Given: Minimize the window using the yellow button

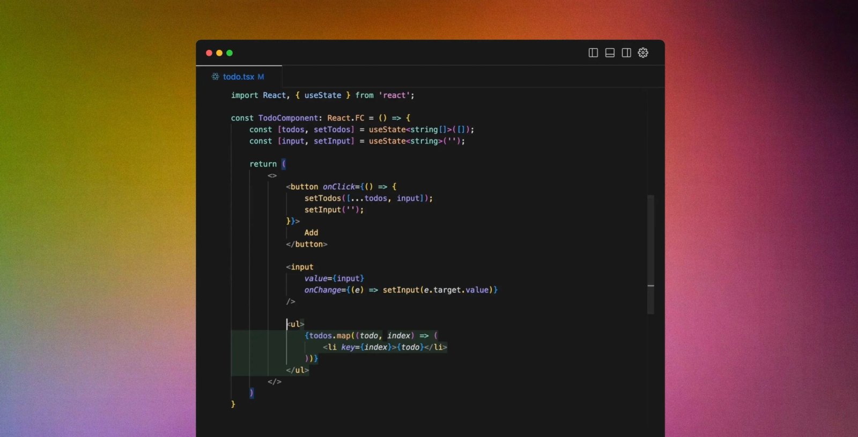Looking at the screenshot, I should point(219,53).
